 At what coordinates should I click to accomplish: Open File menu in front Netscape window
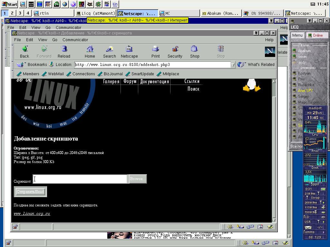[17, 40]
